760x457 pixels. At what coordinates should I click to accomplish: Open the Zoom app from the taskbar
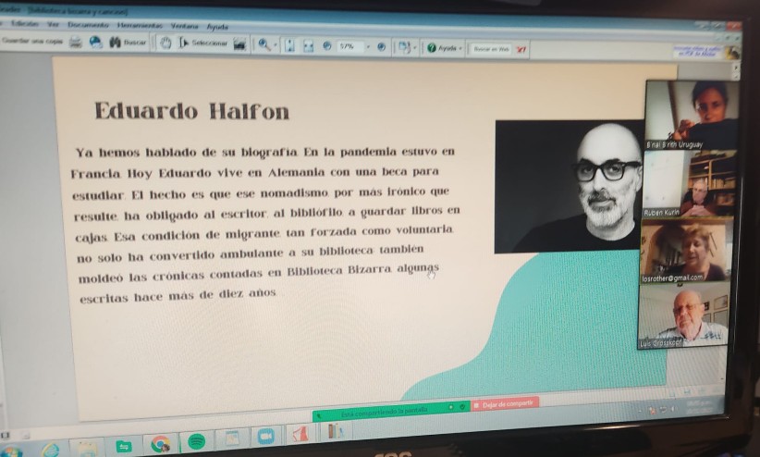click(x=265, y=437)
